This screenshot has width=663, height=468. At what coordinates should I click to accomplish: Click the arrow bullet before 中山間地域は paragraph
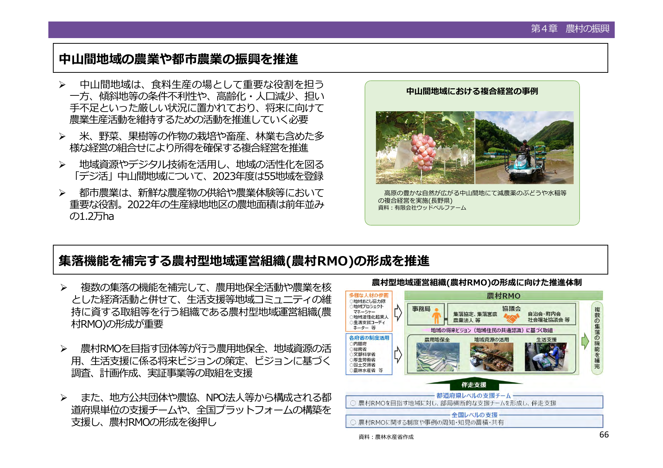click(62, 85)
